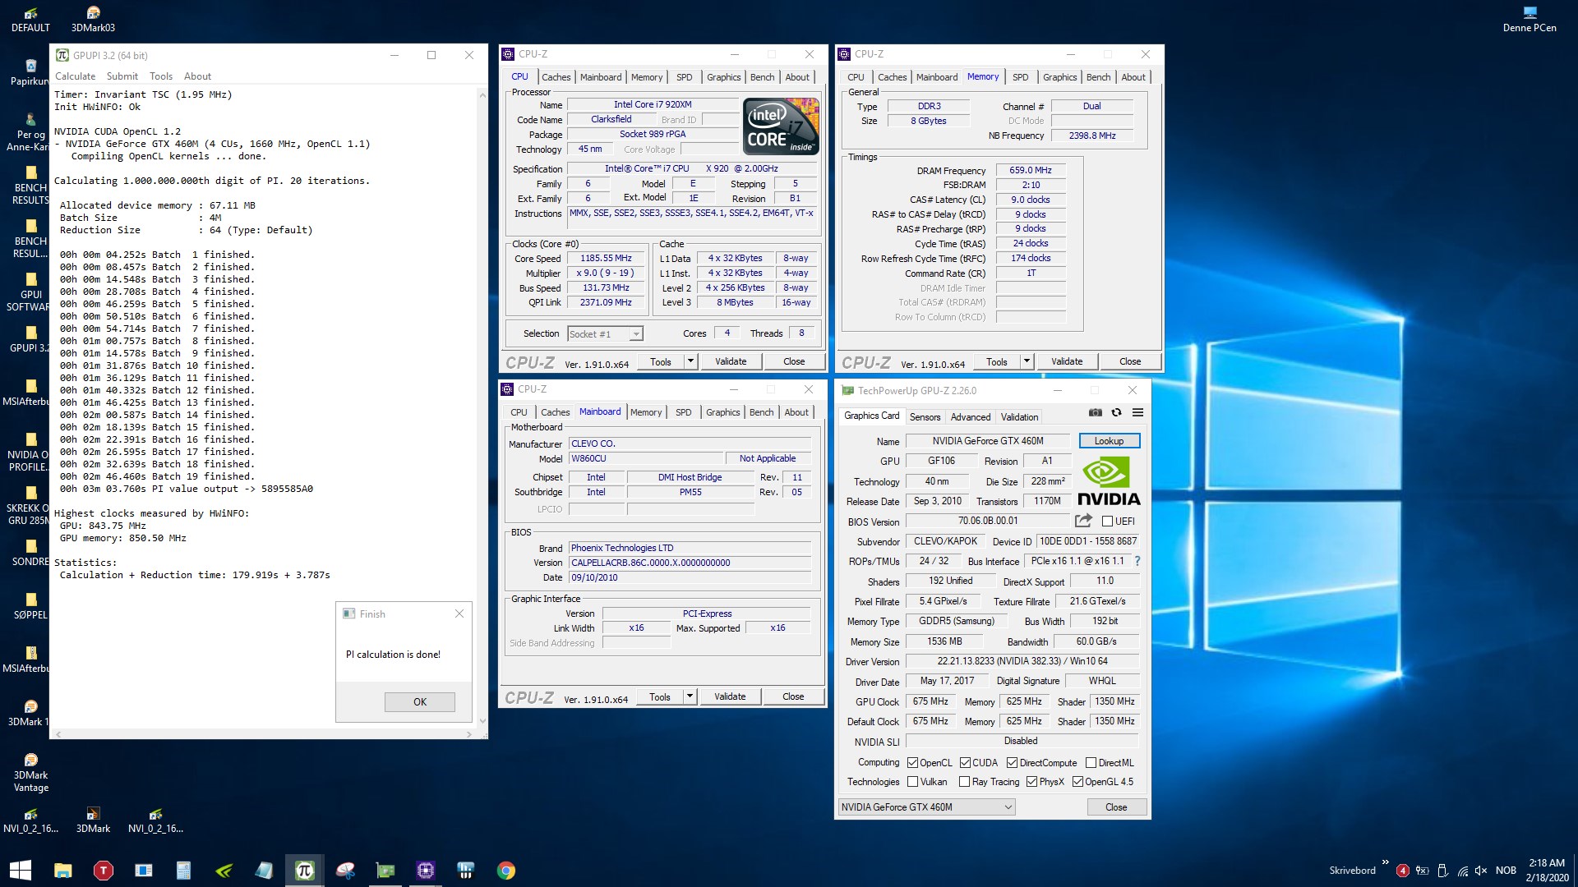Screen dimensions: 1578x887
Task: Click the NVIDIA logo in GPU-Z
Action: [x=1109, y=482]
